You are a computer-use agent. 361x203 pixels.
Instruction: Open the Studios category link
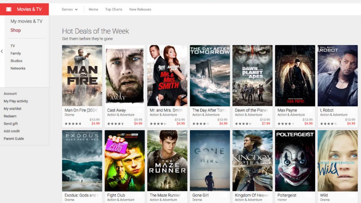coord(16,61)
